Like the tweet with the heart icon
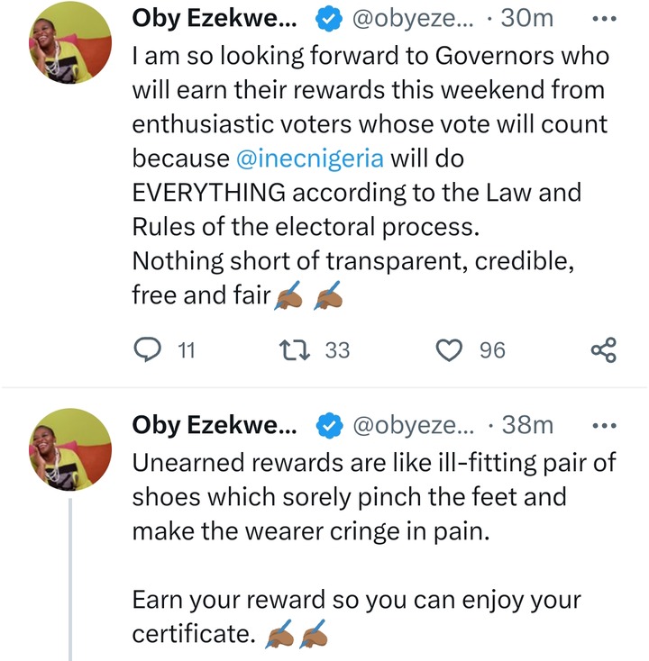This screenshot has width=649, height=661. [449, 349]
